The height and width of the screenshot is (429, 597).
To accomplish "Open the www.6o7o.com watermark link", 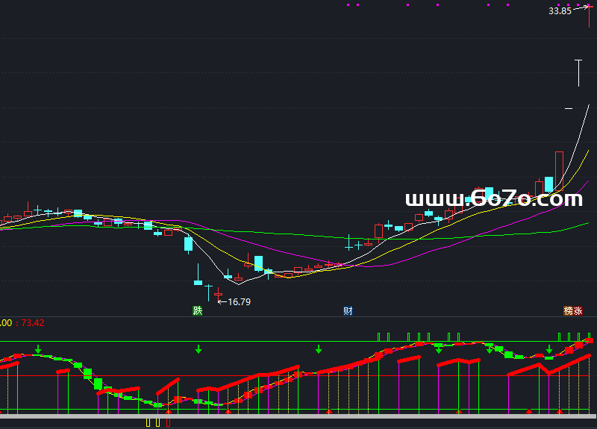I will (493, 198).
